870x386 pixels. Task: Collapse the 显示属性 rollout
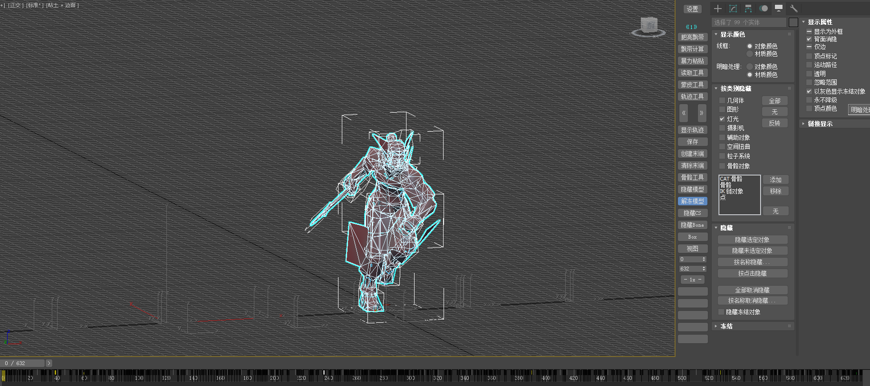tap(820, 22)
